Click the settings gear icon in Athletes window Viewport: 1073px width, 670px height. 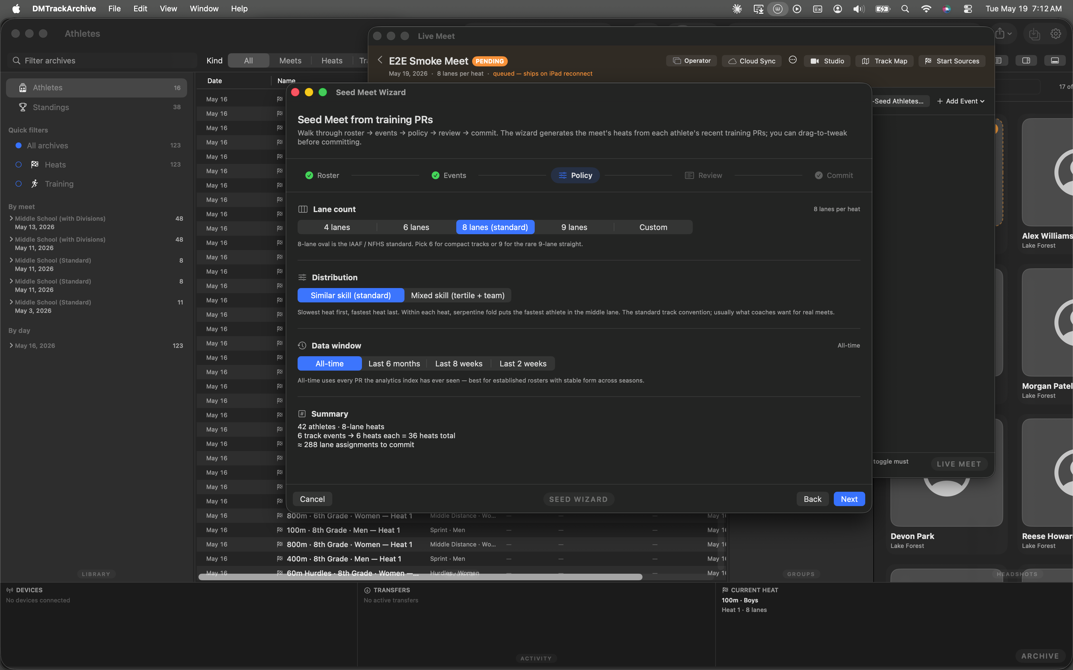(1055, 34)
